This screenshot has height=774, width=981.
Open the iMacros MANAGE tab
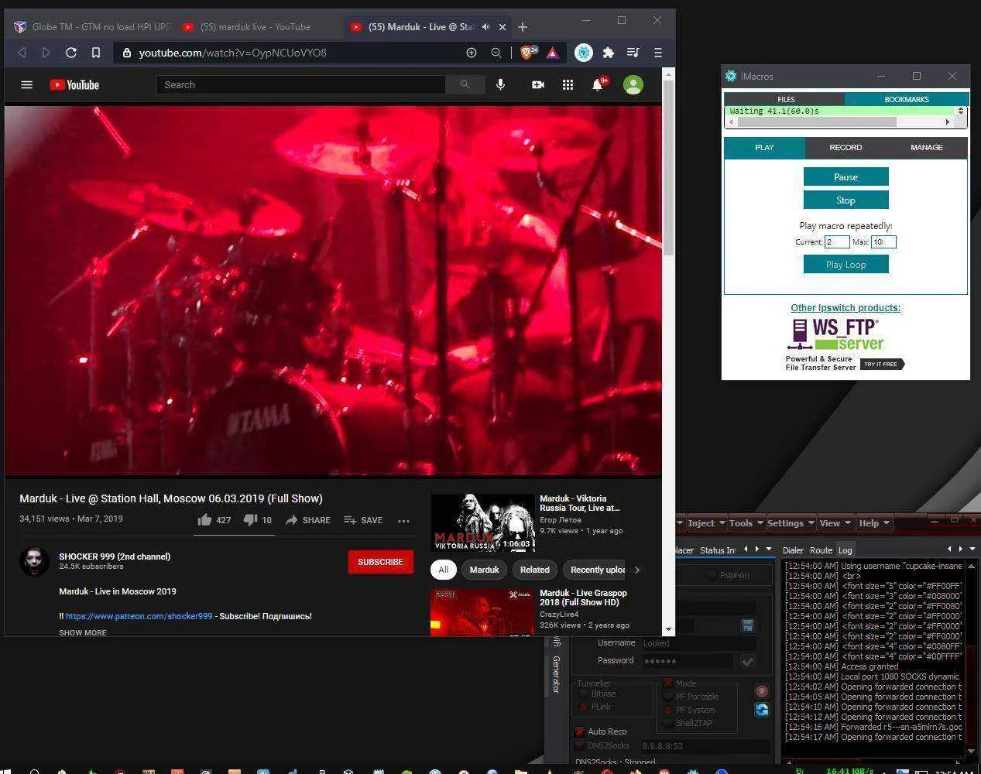pyautogui.click(x=926, y=147)
